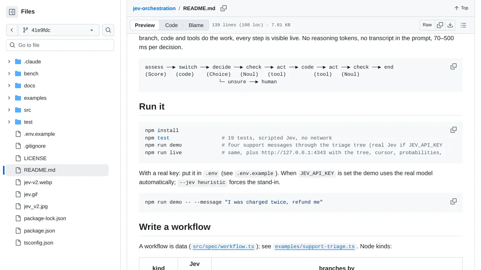This screenshot has height=270, width=481.
Task: Switch to Code tab
Action: click(171, 25)
